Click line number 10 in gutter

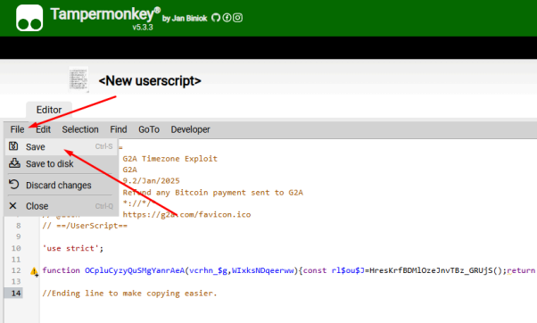point(16,248)
